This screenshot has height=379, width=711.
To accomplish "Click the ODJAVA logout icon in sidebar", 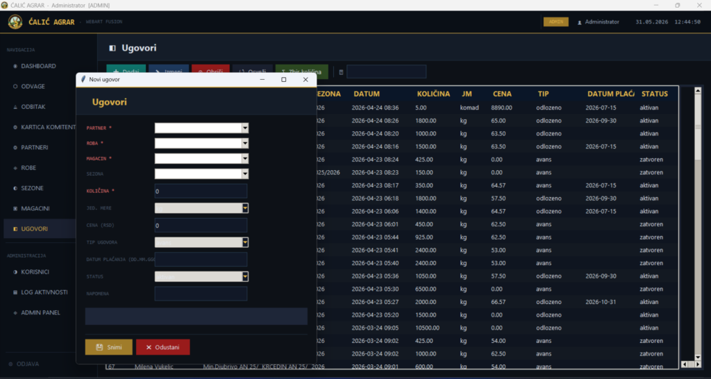I will (x=10, y=364).
